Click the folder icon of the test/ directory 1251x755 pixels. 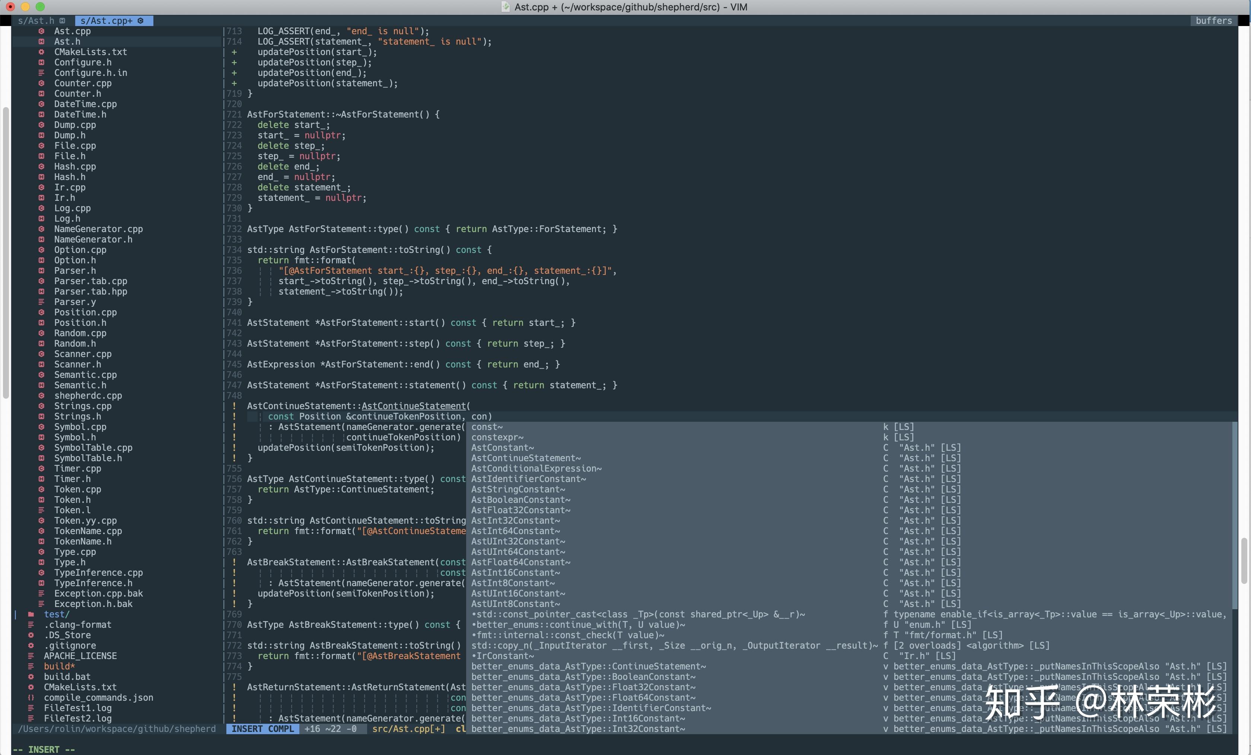pyautogui.click(x=31, y=614)
